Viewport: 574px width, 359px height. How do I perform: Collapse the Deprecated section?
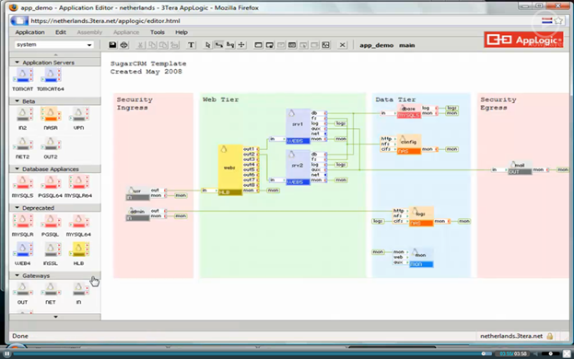coord(18,208)
